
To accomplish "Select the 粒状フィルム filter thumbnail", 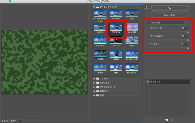I will [x=132, y=67].
